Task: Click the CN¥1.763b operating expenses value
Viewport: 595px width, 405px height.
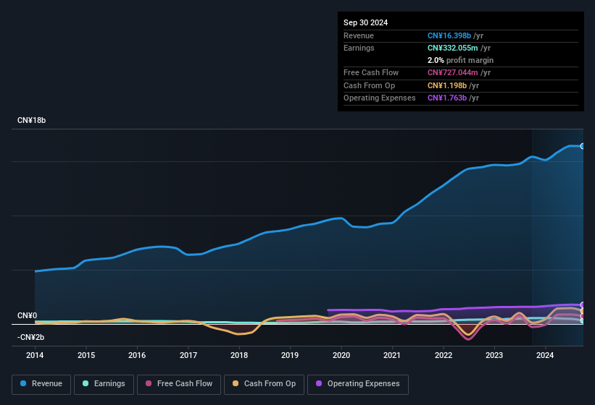Action: [447, 98]
